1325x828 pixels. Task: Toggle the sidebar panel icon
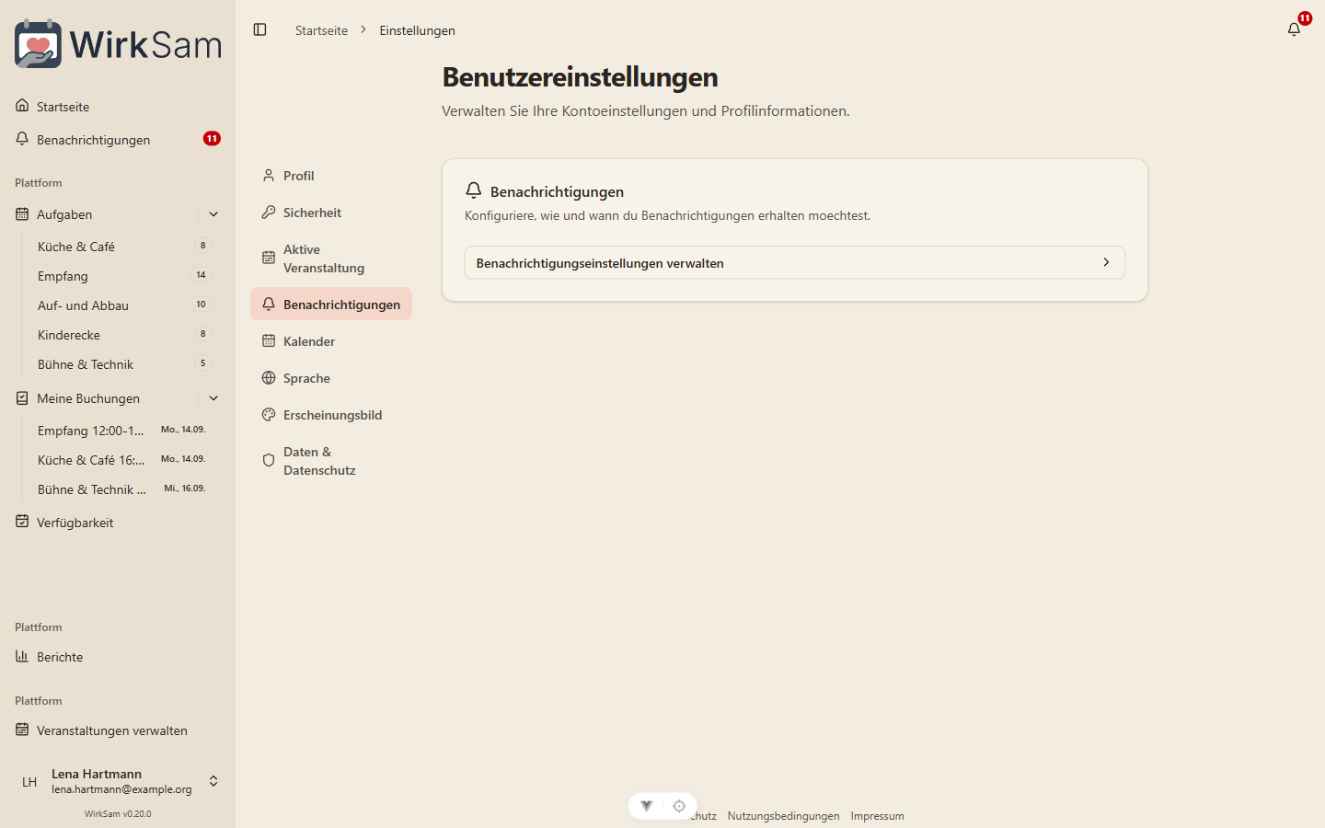tap(259, 29)
